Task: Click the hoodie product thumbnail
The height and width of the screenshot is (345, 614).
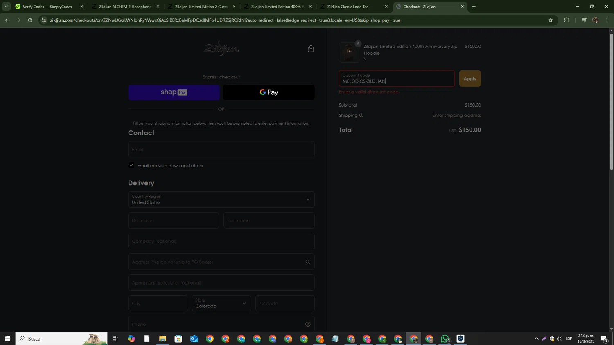Action: coord(349,52)
